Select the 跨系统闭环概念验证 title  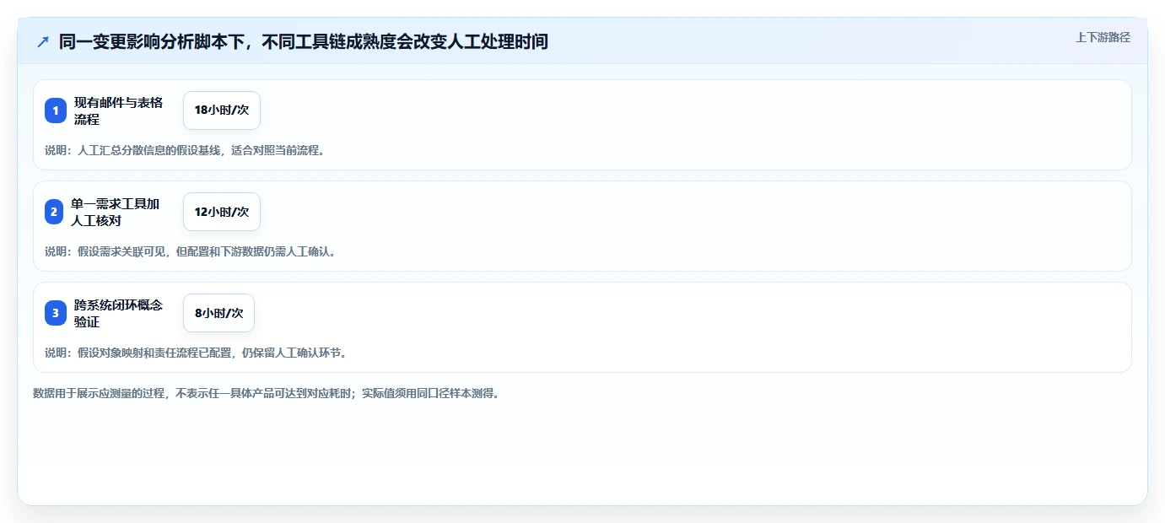119,313
